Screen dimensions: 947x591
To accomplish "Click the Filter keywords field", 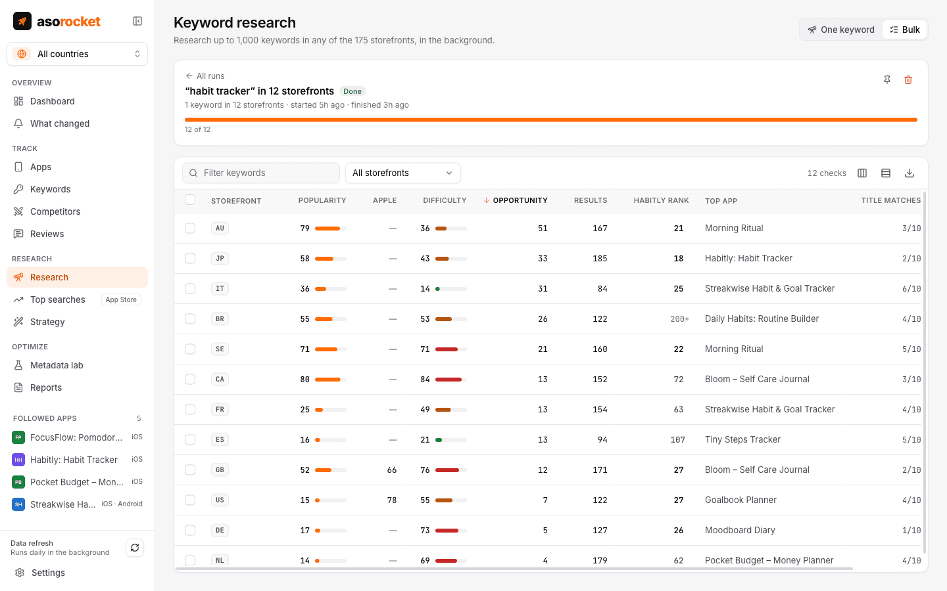I will click(261, 173).
